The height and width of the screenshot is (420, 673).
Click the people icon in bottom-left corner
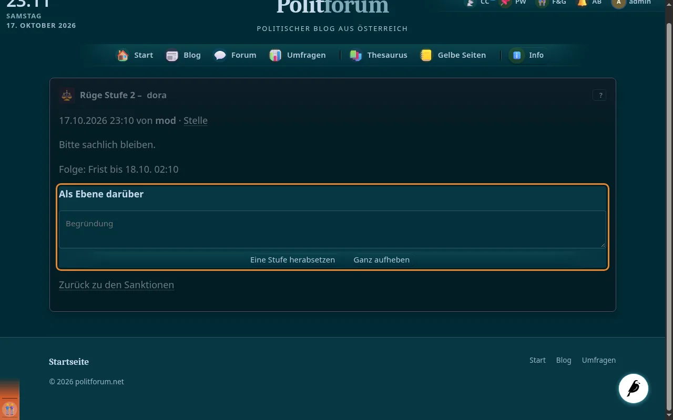click(x=9, y=408)
